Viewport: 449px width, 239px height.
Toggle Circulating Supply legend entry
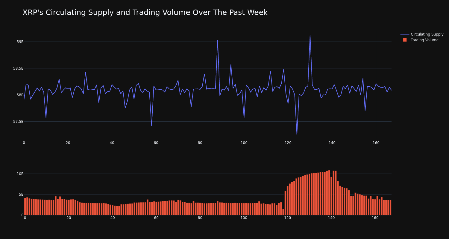click(422, 34)
